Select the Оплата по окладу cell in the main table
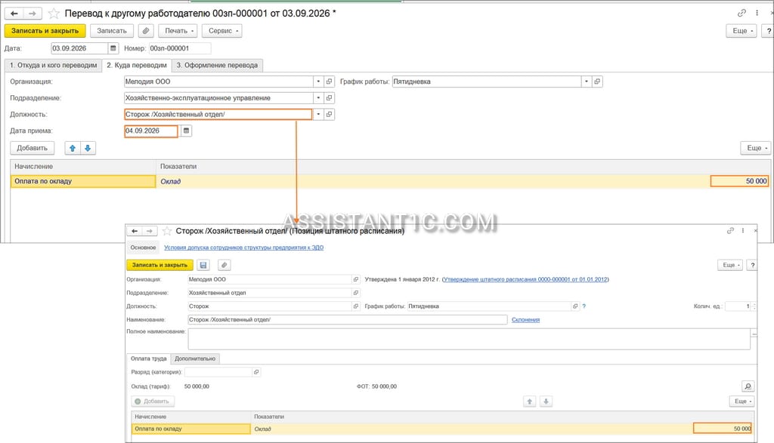The width and height of the screenshot is (774, 443). pyautogui.click(x=83, y=181)
